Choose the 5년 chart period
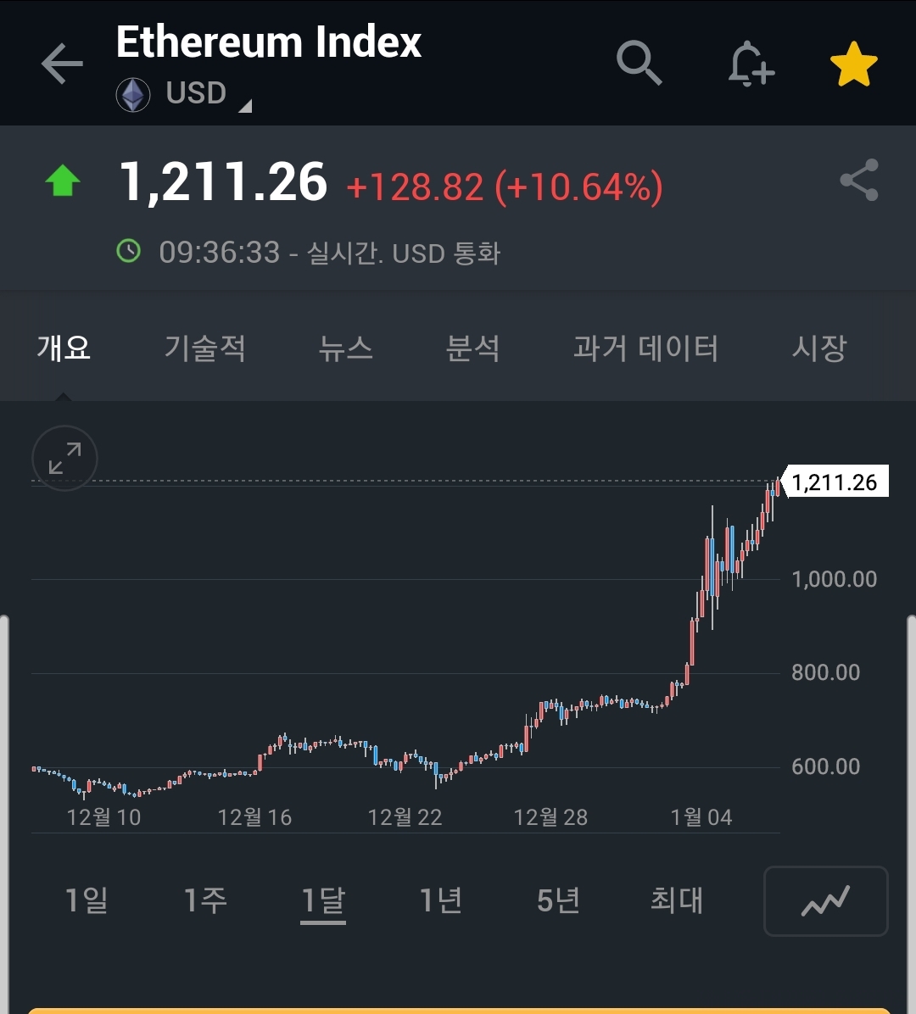Viewport: 916px width, 1014px height. pyautogui.click(x=558, y=900)
